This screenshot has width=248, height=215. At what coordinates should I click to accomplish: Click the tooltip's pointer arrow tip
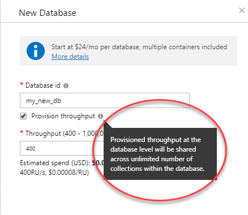tap(104, 121)
